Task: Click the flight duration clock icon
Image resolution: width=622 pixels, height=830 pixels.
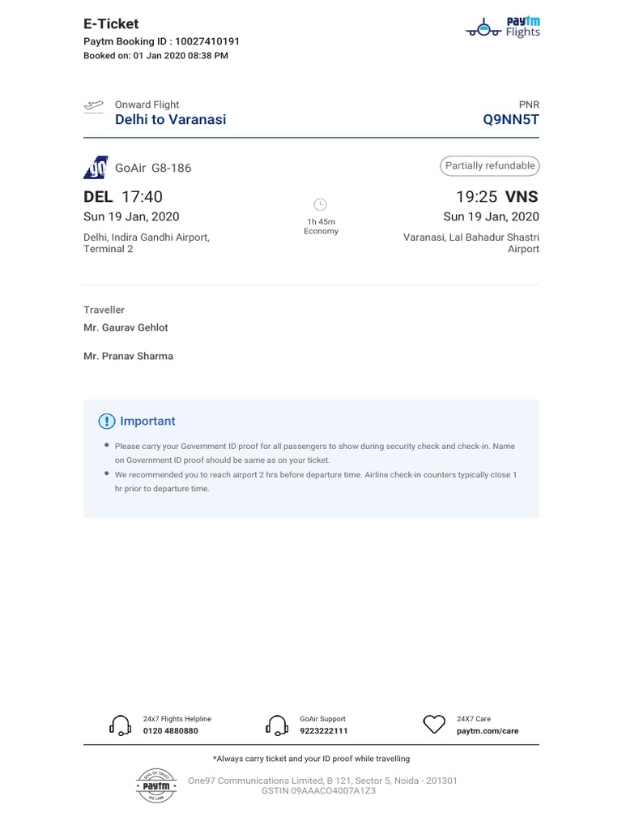Action: pyautogui.click(x=320, y=204)
